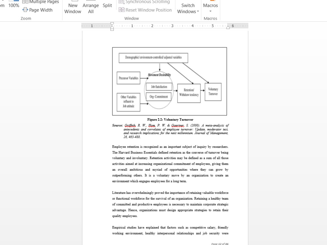Click the 'Page 12 of 86' footer text
Viewport: 327px width, 245px height.
(x=220, y=244)
